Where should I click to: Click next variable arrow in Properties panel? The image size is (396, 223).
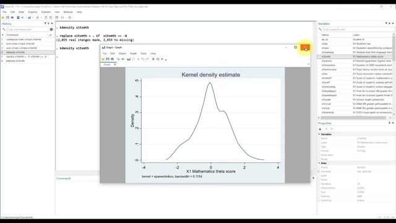[332, 129]
